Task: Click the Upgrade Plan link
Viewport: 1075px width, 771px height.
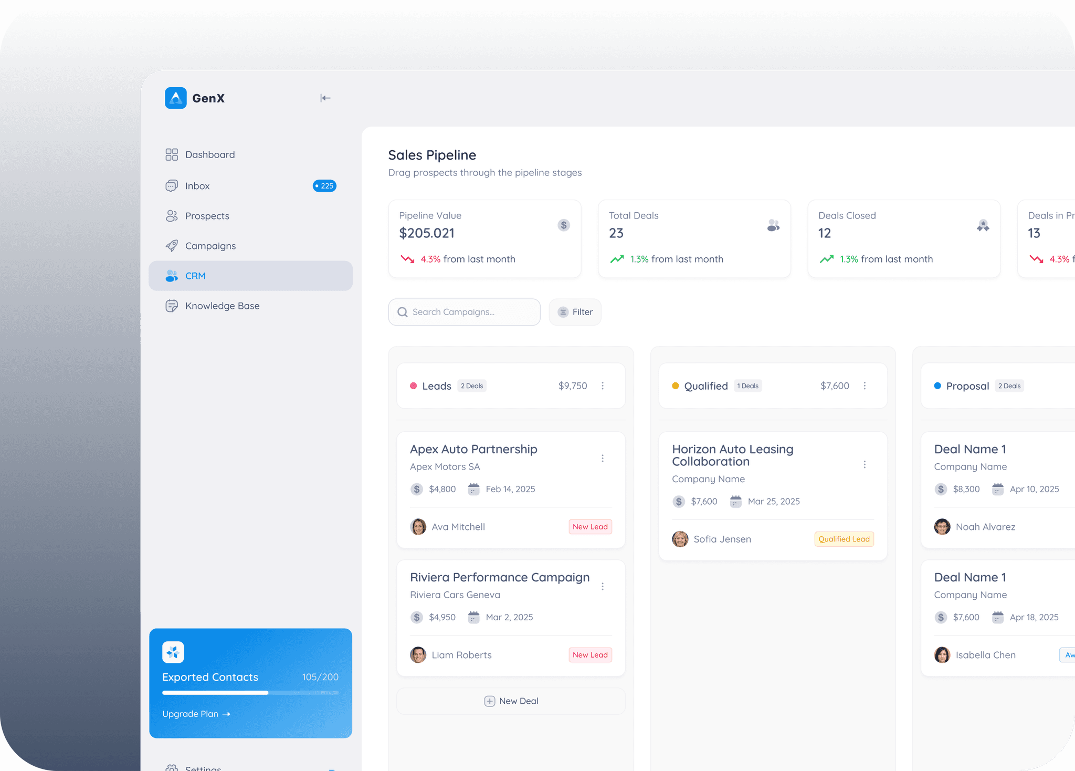Action: click(x=196, y=714)
